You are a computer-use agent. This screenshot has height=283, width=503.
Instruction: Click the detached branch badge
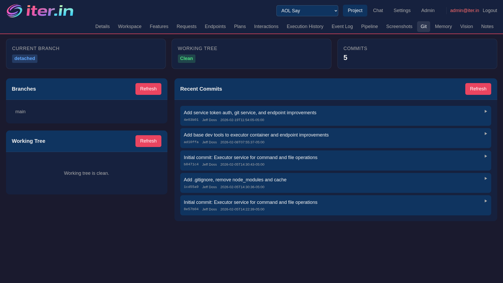pyautogui.click(x=25, y=58)
